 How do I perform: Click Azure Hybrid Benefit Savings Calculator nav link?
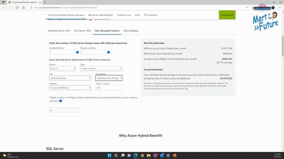(66, 15)
